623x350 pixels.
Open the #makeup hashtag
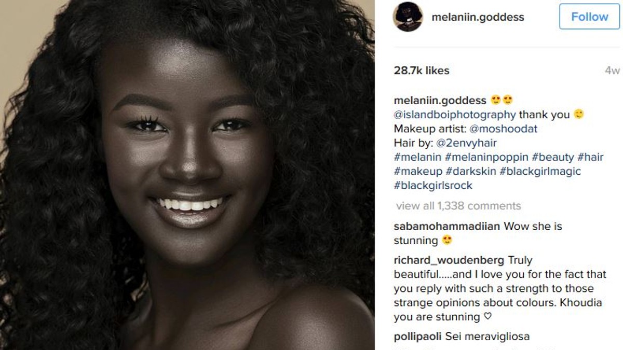tap(418, 171)
